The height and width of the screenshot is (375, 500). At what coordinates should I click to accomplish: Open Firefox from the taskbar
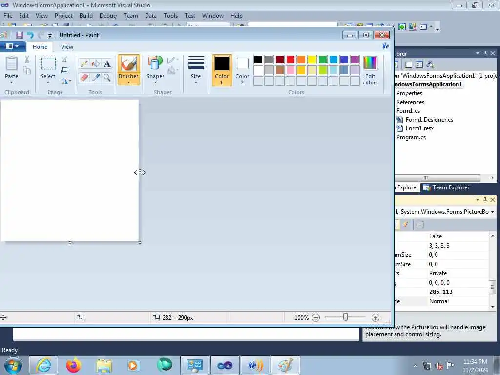pos(74,365)
